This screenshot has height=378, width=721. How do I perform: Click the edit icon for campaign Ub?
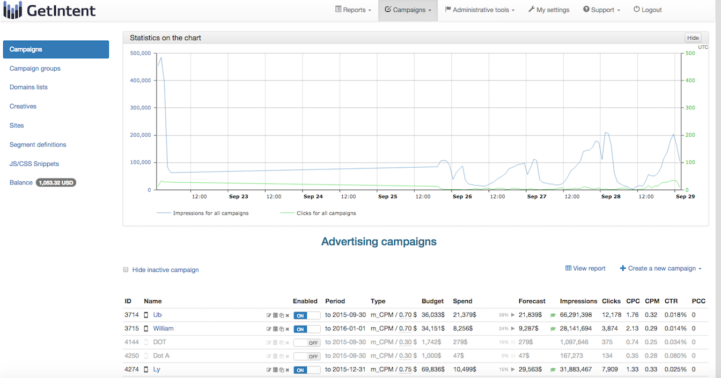tap(269, 315)
